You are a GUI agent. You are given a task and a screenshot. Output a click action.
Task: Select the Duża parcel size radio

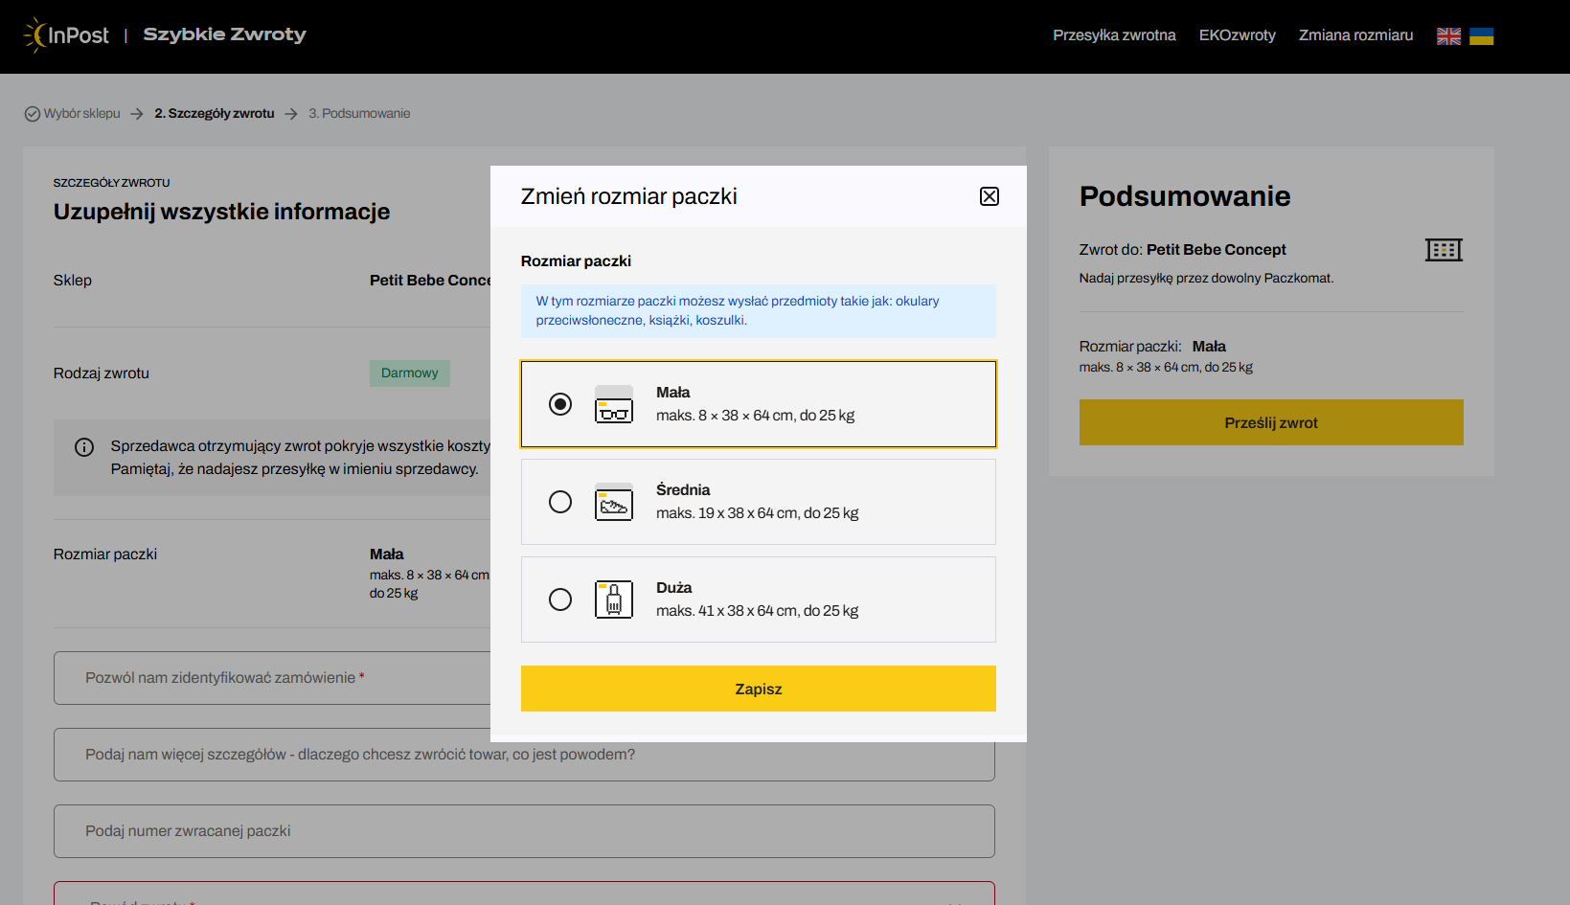[x=560, y=600]
